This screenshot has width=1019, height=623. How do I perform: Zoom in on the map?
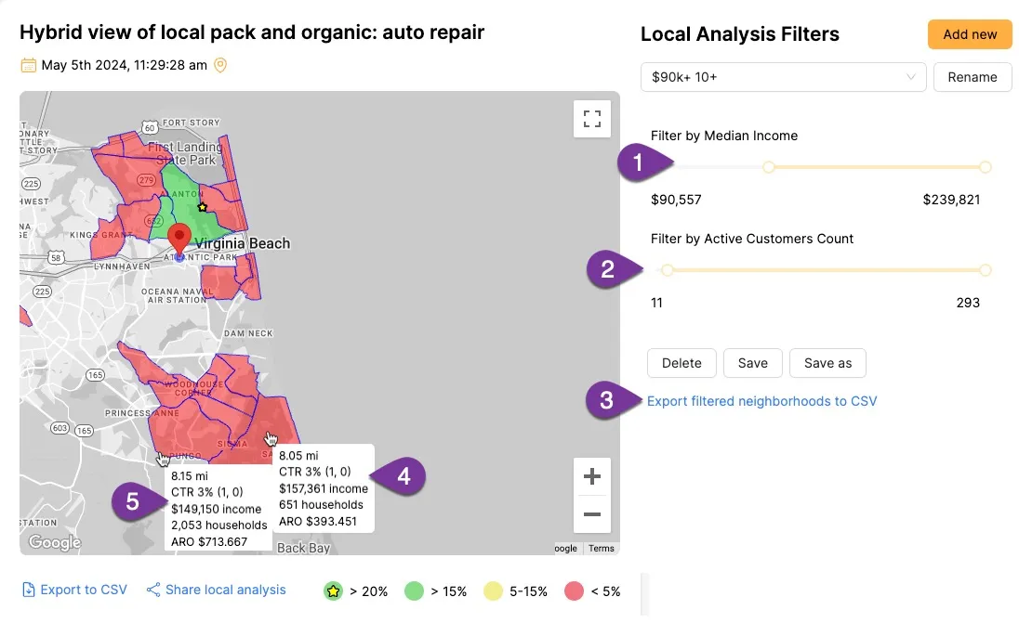click(591, 477)
